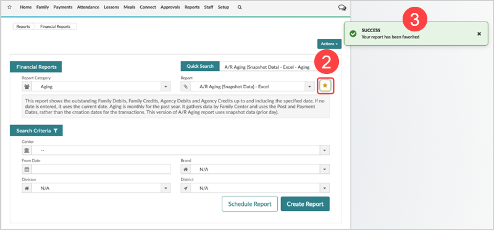Expand the Report Category Aging dropdown
494x230 pixels.
[165, 86]
